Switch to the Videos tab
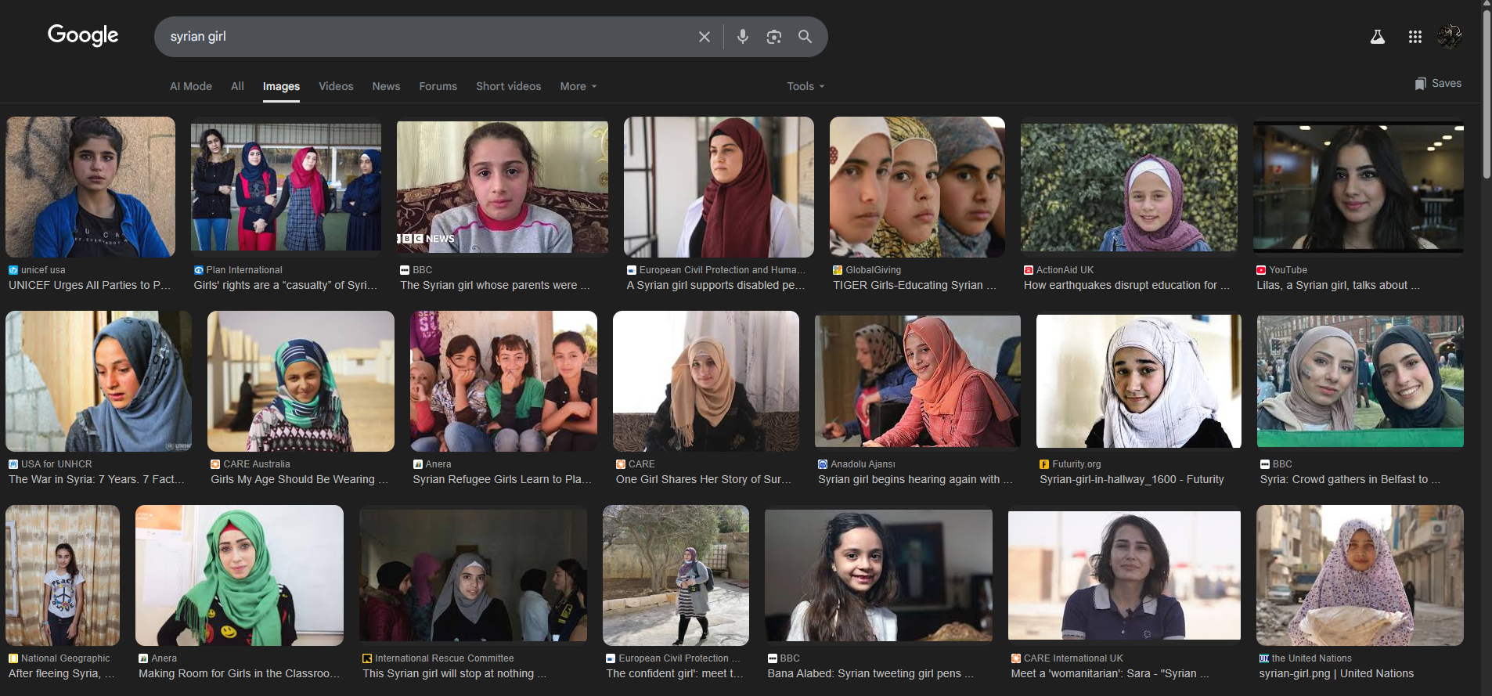 coord(336,86)
